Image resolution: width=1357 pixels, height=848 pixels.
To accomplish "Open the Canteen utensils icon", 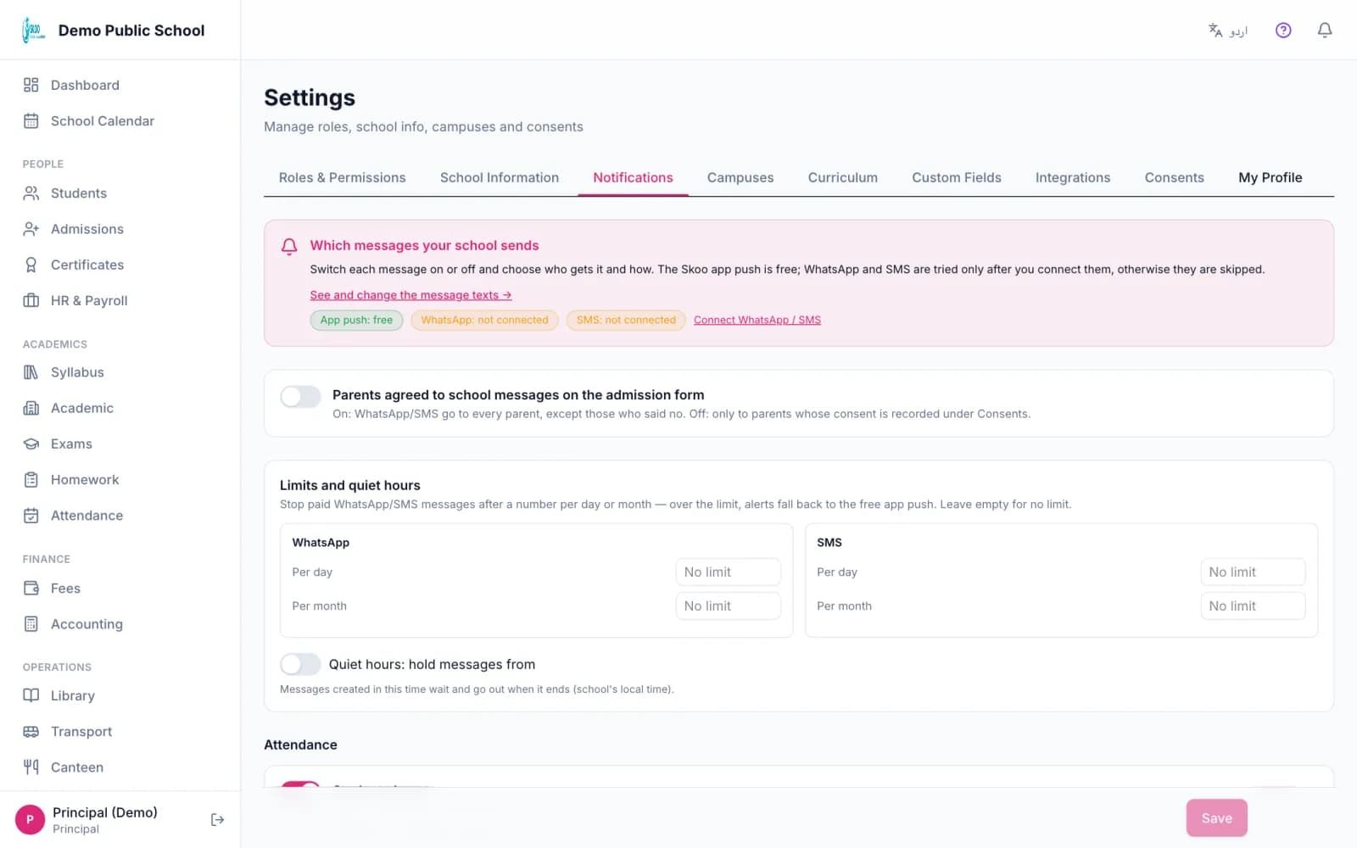I will [31, 767].
